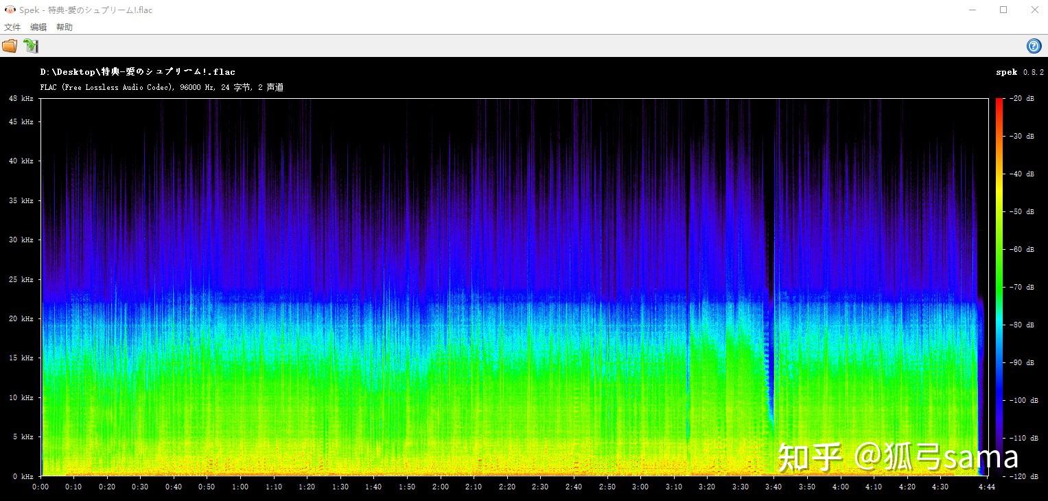The image size is (1048, 501).
Task: Click the -90 dB scale label
Action: (x=1021, y=363)
